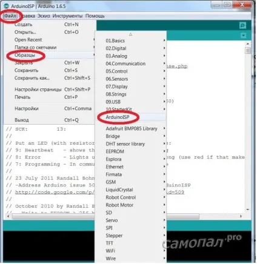Open the Помощь menu
Screen dimensions: 257x264
(x=95, y=16)
